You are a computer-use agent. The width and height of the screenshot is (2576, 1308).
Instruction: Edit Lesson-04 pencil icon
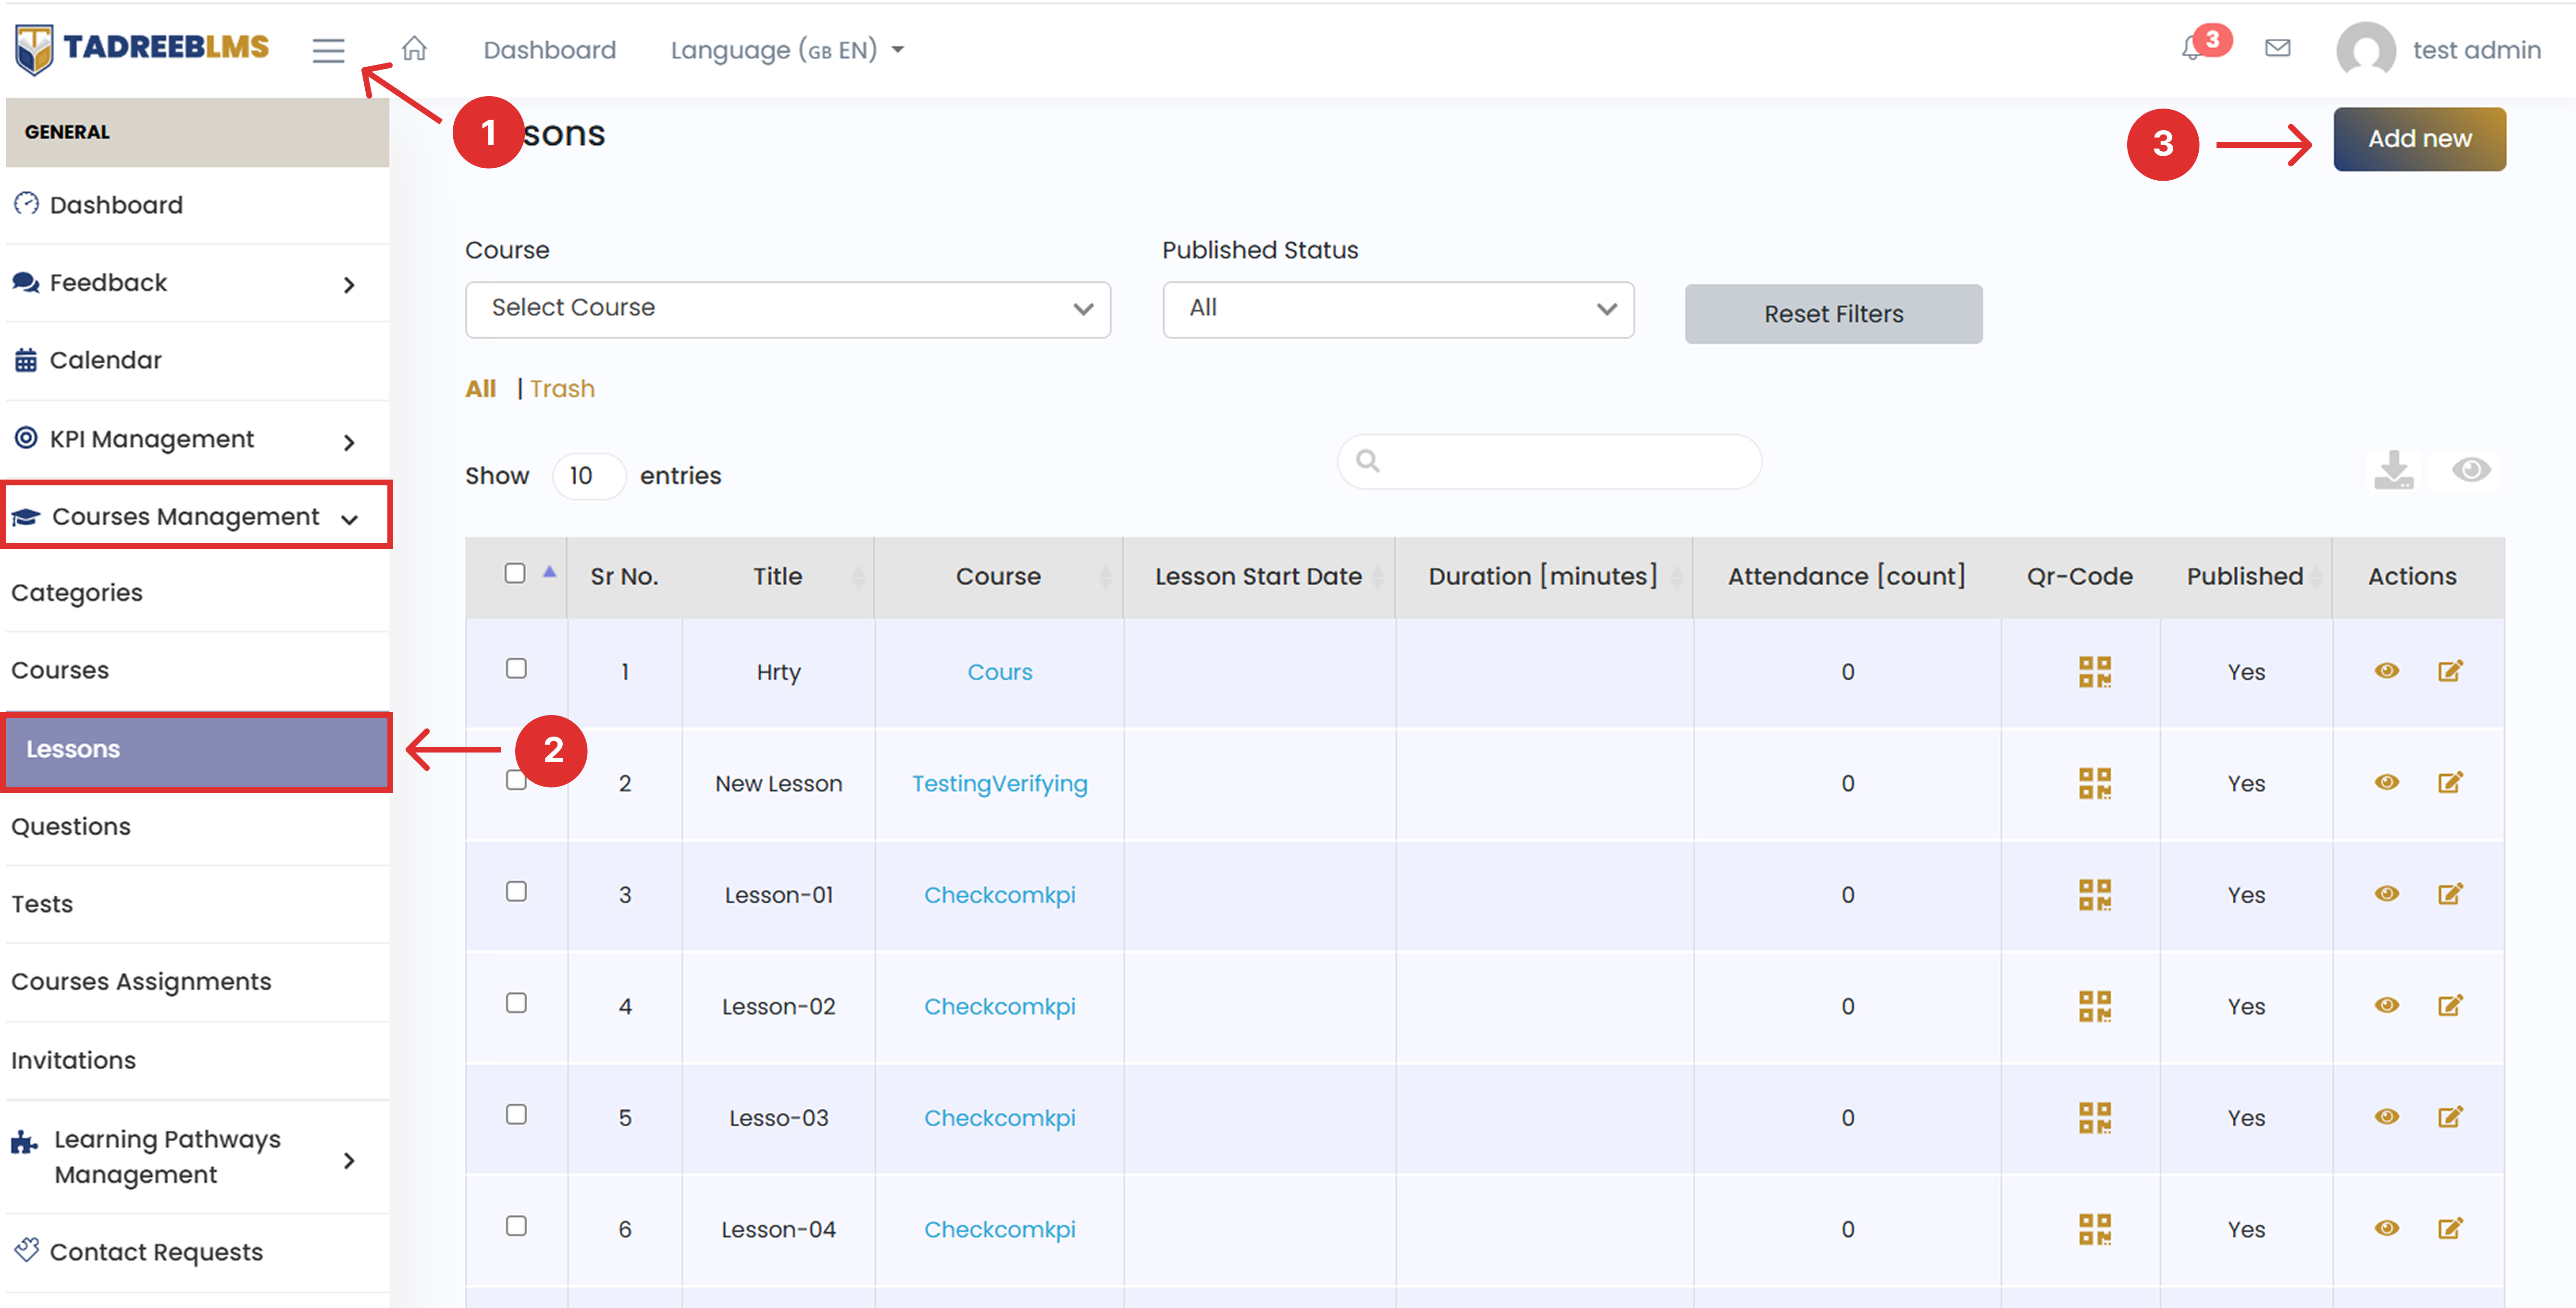pyautogui.click(x=2450, y=1228)
